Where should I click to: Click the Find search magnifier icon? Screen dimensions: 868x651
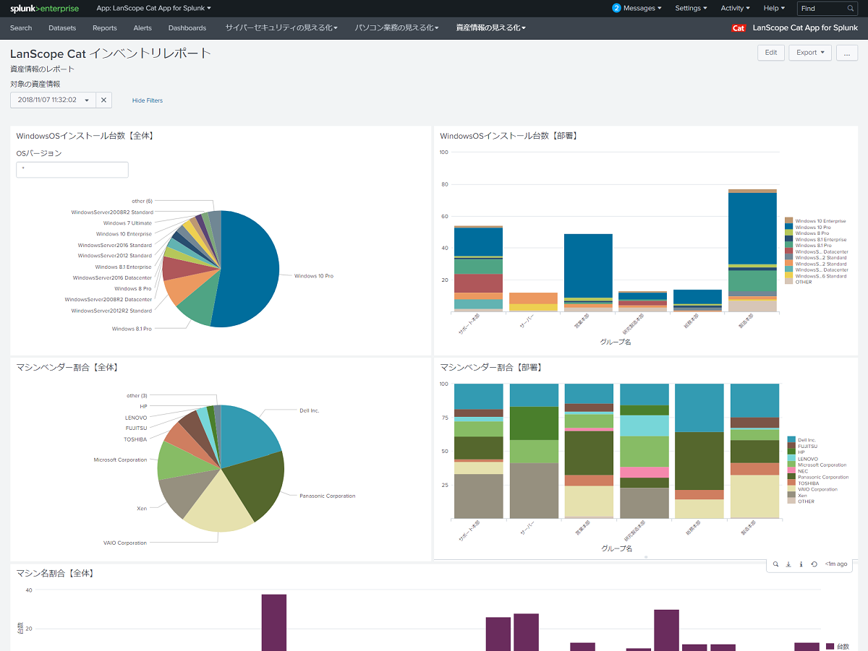[x=851, y=9]
